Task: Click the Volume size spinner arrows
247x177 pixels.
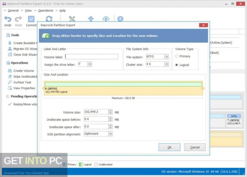Action: 110,112
